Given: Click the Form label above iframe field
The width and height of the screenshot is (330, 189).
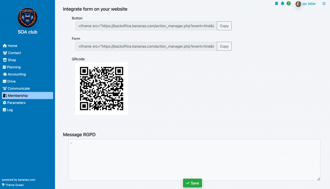Looking at the screenshot, I should coord(76,39).
